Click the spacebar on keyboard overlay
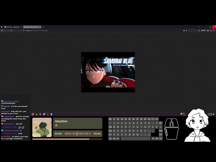The height and width of the screenshot is (162, 216). click(135, 139)
